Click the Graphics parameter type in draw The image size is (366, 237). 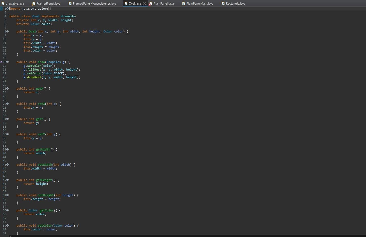[x=54, y=62]
